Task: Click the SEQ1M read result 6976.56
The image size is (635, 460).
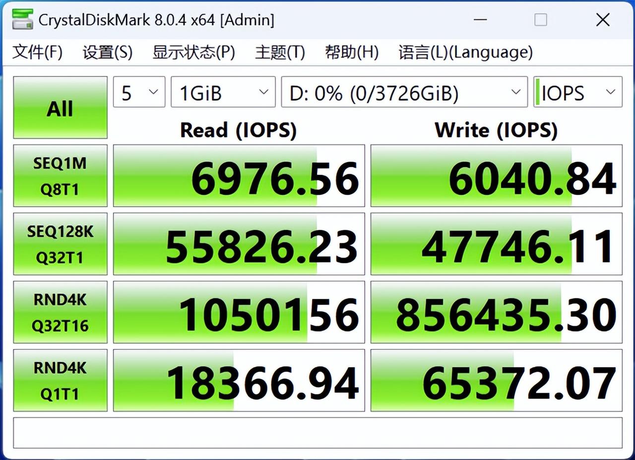Action: tap(239, 176)
